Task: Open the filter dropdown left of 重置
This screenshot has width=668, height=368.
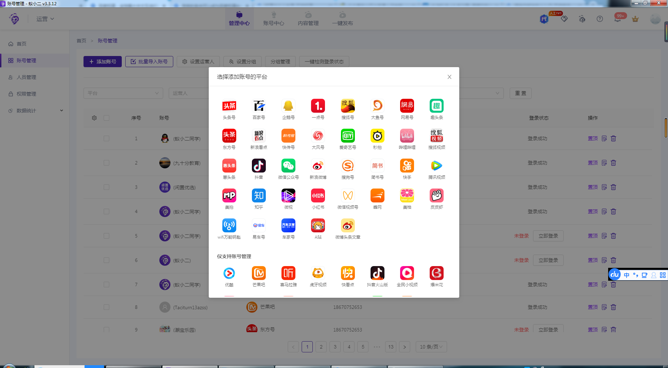Action: (481, 93)
